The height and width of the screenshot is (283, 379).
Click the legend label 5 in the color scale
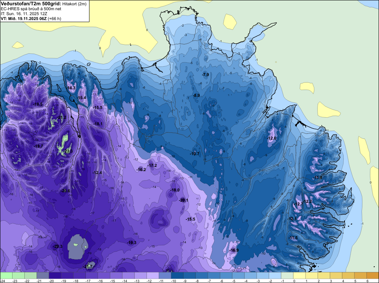(x=356, y=281)
